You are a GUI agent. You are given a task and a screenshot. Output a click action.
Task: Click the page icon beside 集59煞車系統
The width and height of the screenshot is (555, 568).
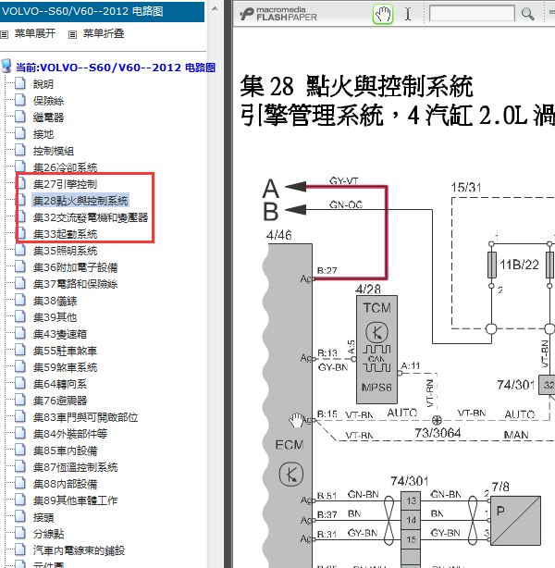(20, 366)
